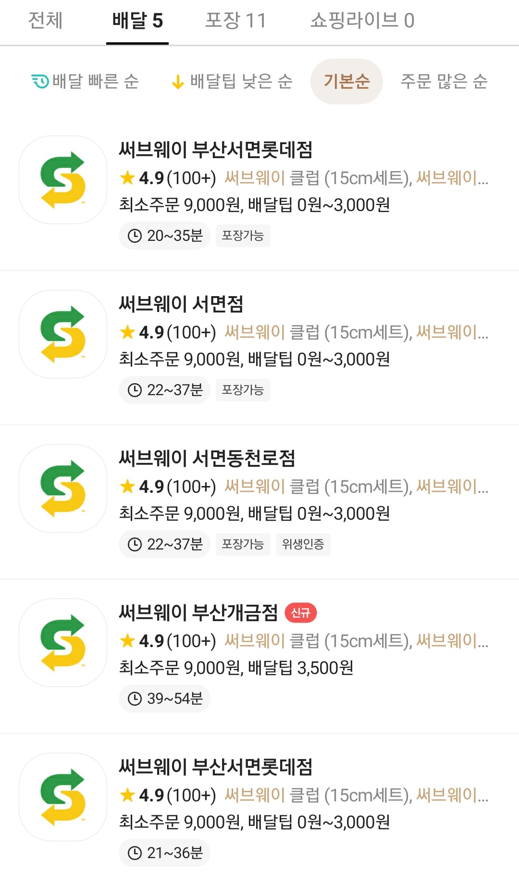The height and width of the screenshot is (874, 519).
Task: Select the 기본순 sort option
Action: tap(346, 81)
